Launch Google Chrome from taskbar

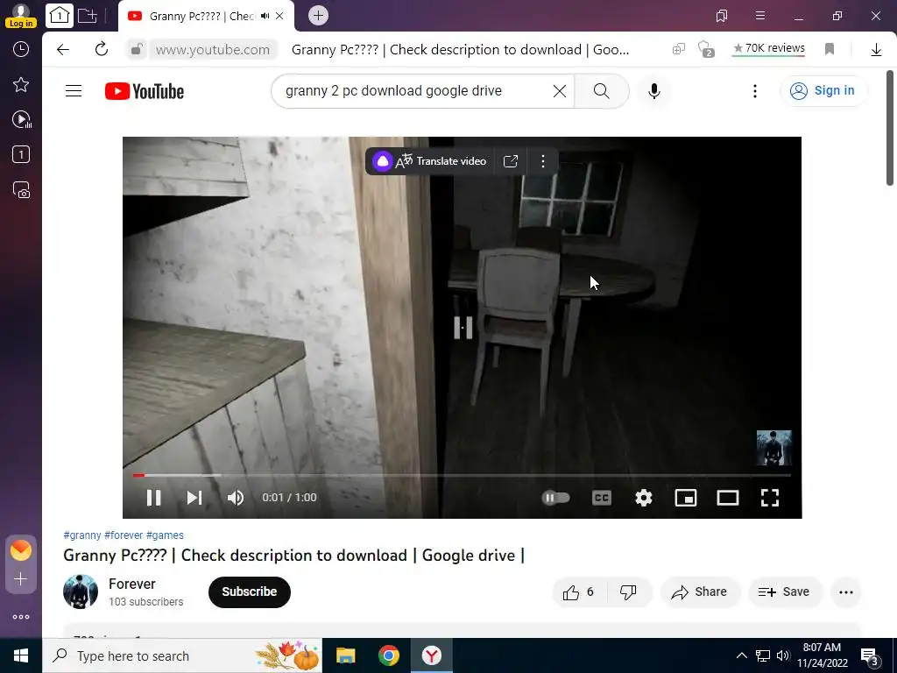pos(388,655)
